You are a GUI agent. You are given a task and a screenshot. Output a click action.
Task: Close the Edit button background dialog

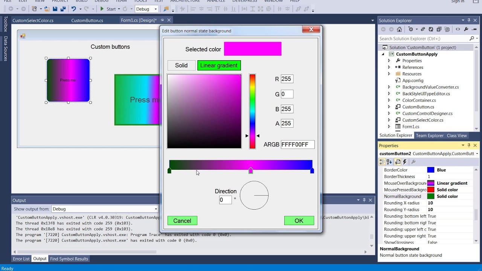[311, 30]
